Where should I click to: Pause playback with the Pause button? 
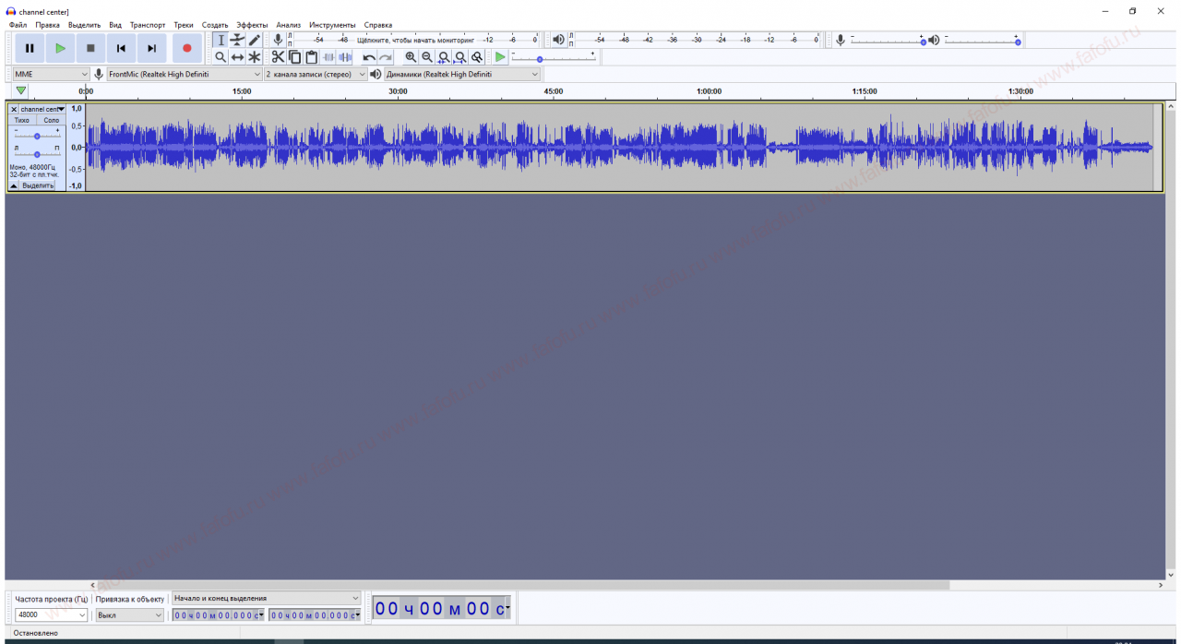tap(30, 48)
